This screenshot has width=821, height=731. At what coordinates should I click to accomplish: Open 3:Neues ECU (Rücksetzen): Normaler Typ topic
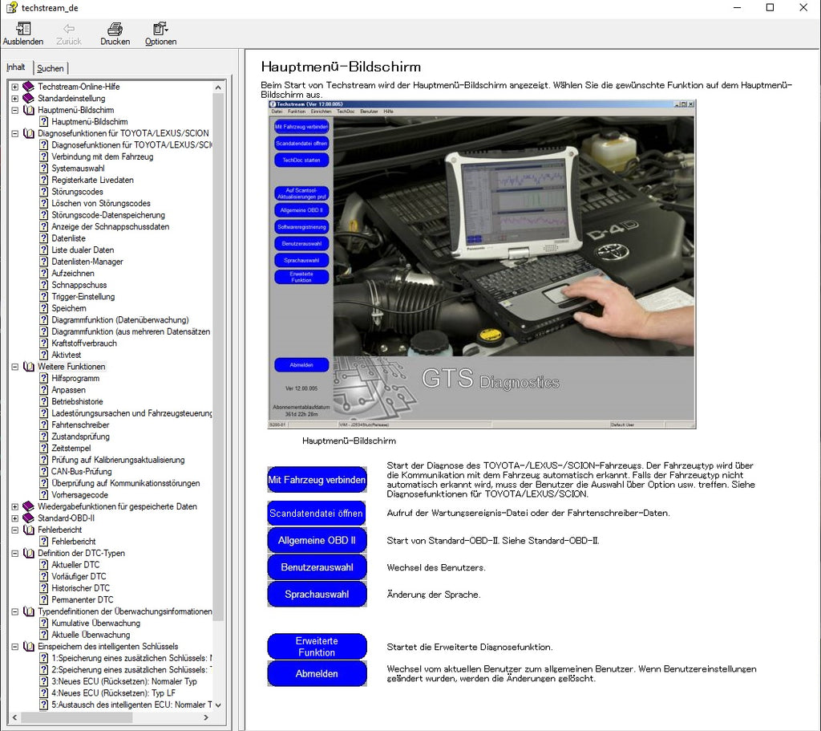(x=124, y=681)
